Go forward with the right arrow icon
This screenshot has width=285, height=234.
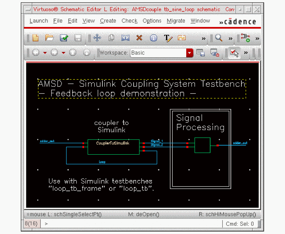54,53
